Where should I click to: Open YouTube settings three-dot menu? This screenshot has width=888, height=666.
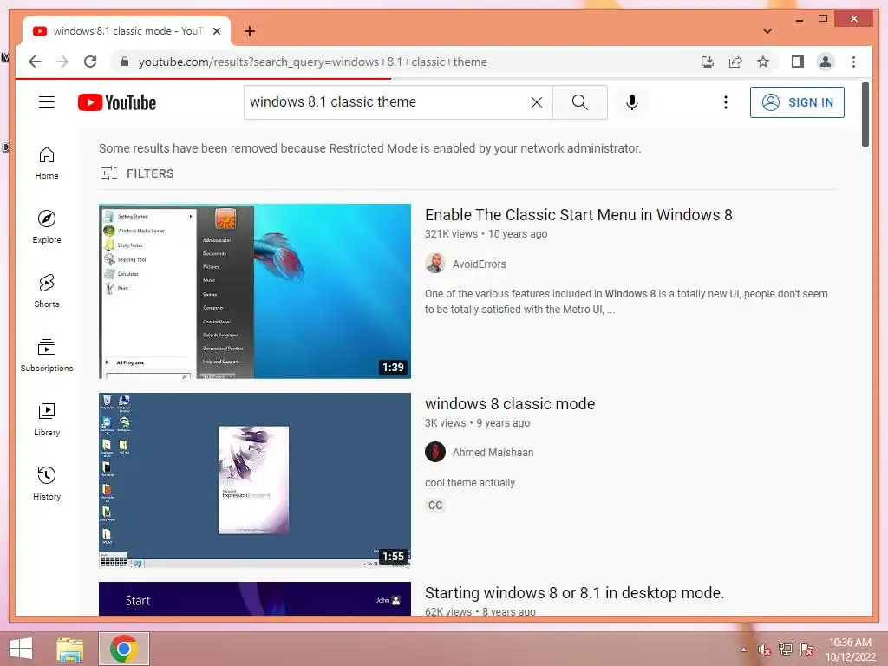[x=726, y=102]
